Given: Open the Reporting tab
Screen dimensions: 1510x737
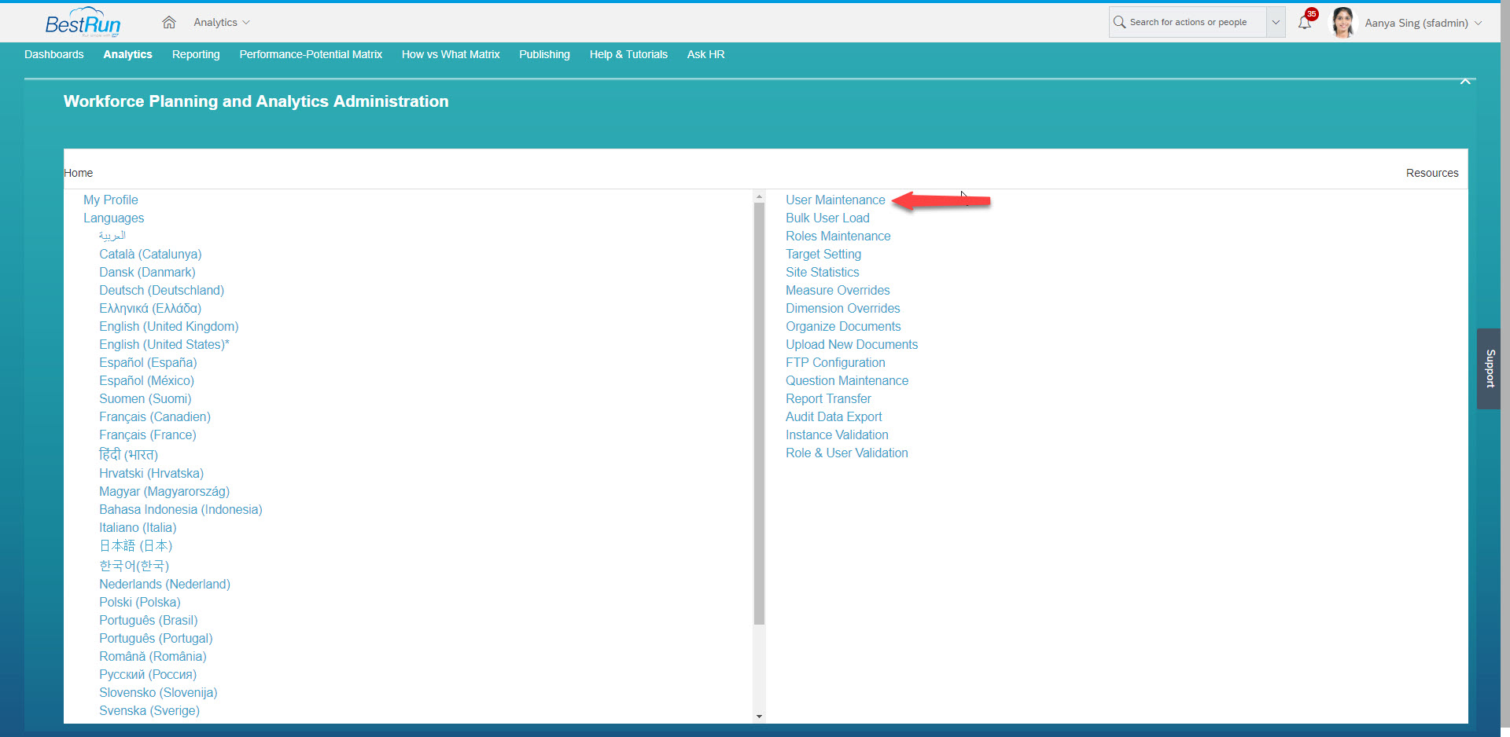Looking at the screenshot, I should pyautogui.click(x=196, y=54).
